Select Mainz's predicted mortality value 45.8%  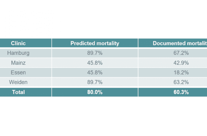coord(95,63)
